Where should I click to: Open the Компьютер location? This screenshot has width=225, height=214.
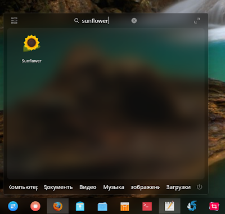[x=23, y=187]
